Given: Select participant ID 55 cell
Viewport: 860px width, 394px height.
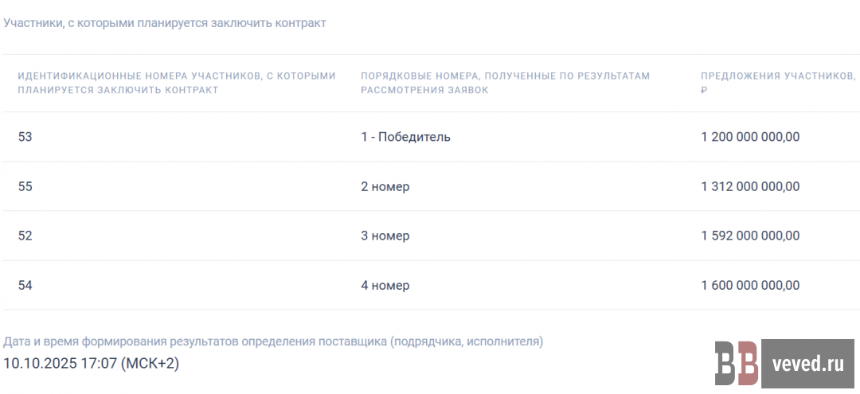Looking at the screenshot, I should pos(25,187).
